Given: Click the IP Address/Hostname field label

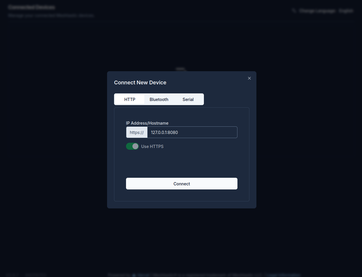Looking at the screenshot, I should click(147, 123).
